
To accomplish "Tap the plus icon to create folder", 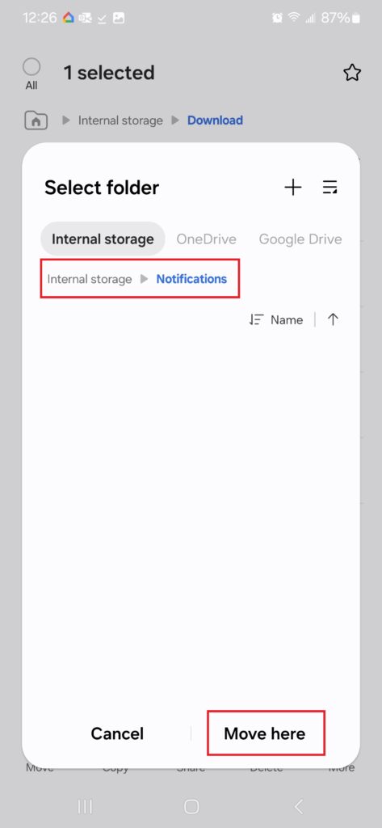I will point(293,188).
